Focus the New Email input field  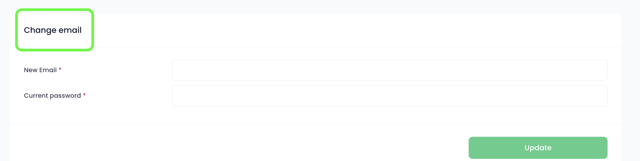coord(390,70)
